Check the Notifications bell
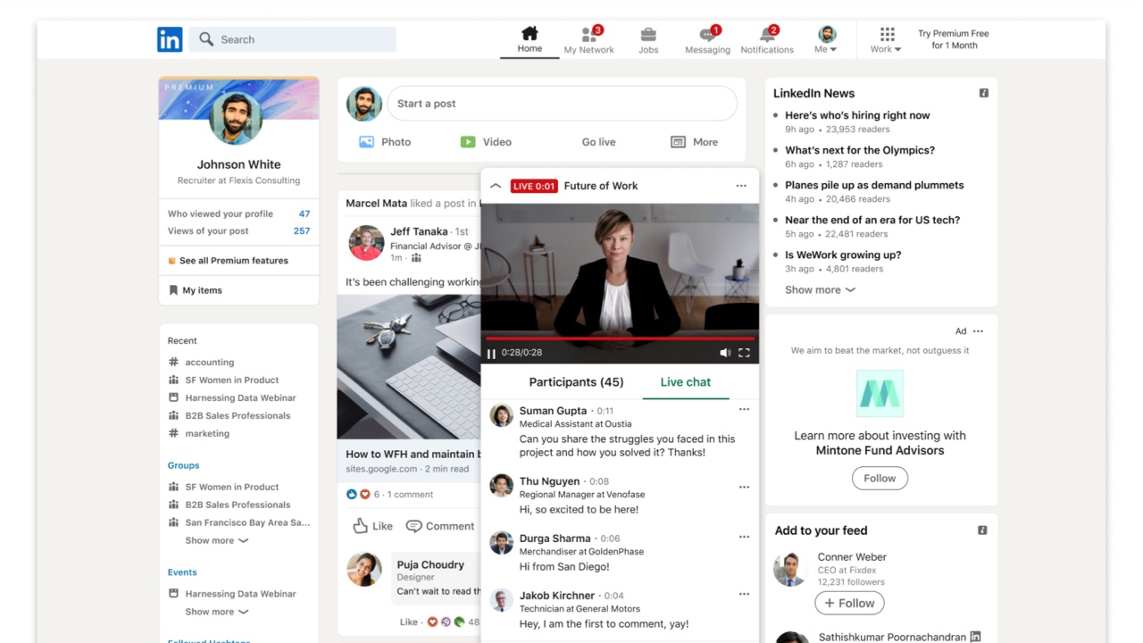This screenshot has width=1143, height=643. pyautogui.click(x=767, y=40)
